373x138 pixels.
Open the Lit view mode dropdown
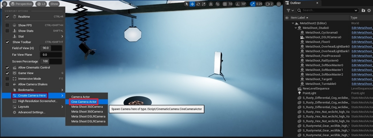(x=41, y=4)
